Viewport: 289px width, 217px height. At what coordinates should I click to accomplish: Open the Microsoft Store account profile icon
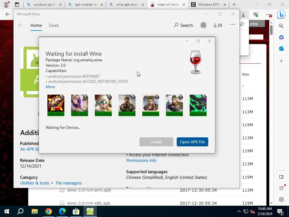click(203, 25)
